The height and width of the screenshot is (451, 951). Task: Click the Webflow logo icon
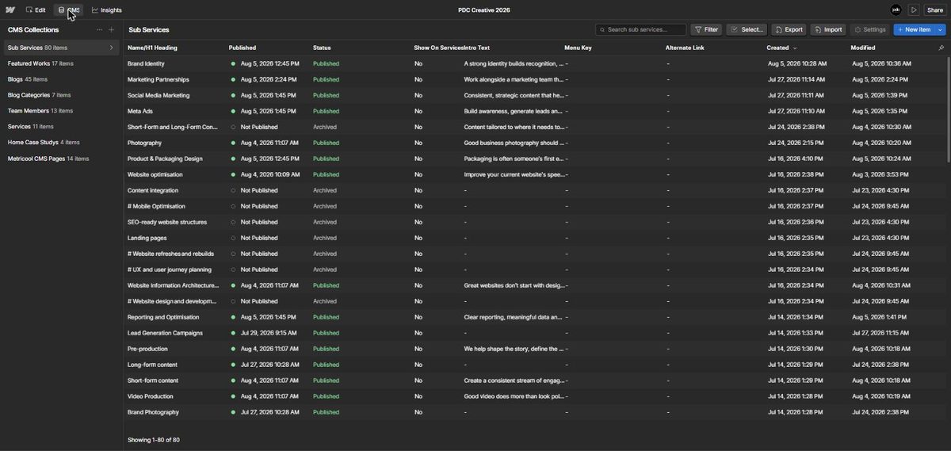(10, 10)
